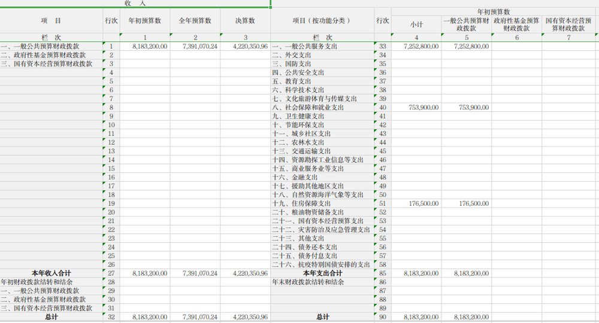The image size is (599, 323).
Task: Click expenditure item 十八、自然资源海洋气象等支出
Action: 322,195
